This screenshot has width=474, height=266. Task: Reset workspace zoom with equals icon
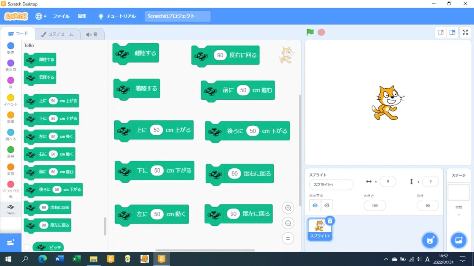pyautogui.click(x=288, y=238)
